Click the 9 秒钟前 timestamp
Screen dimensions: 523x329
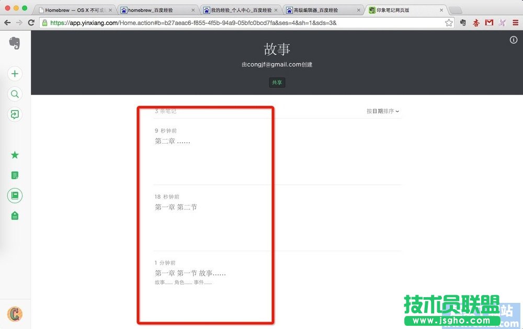tap(166, 131)
